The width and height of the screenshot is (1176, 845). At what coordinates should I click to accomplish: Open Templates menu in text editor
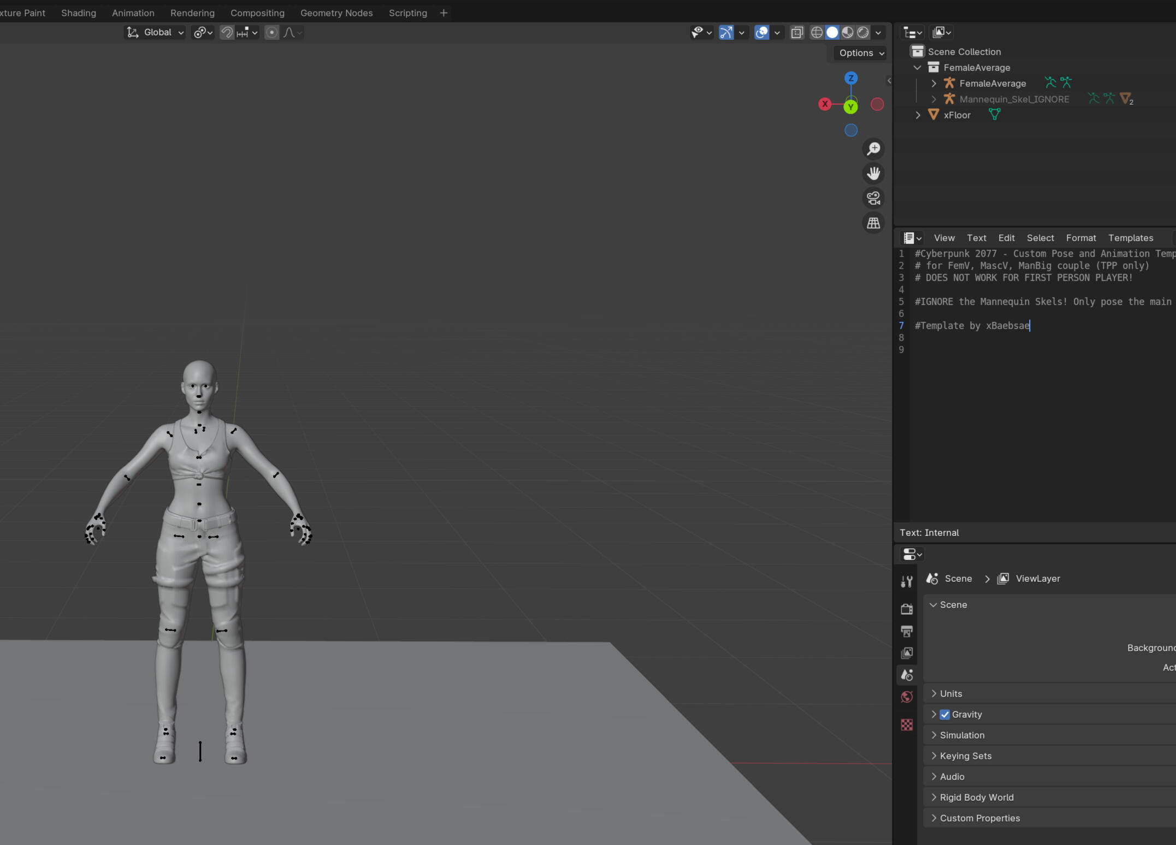point(1130,238)
